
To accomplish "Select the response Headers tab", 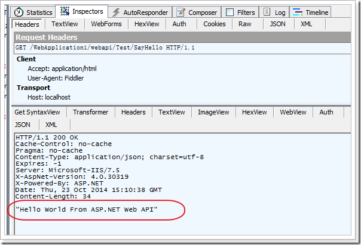I will pos(133,112).
